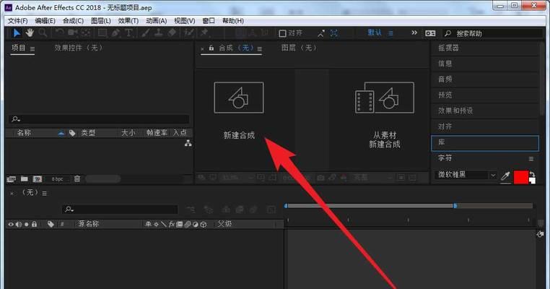Click the 8 bpc color depth button
Screen dimensions: 550x289
point(57,179)
